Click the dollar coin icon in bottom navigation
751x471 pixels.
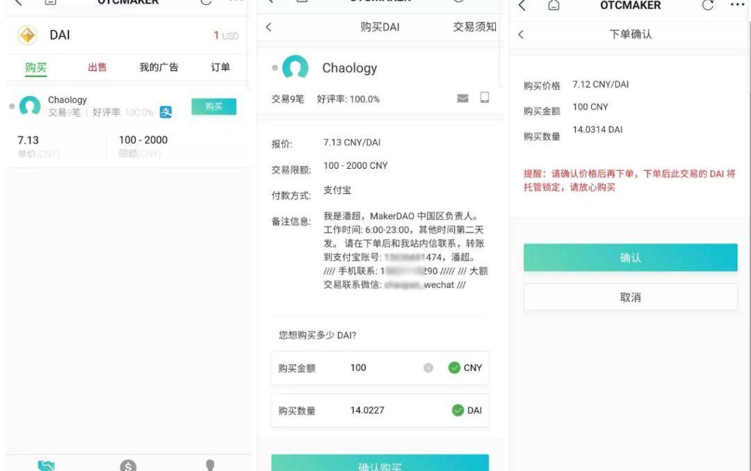(128, 466)
